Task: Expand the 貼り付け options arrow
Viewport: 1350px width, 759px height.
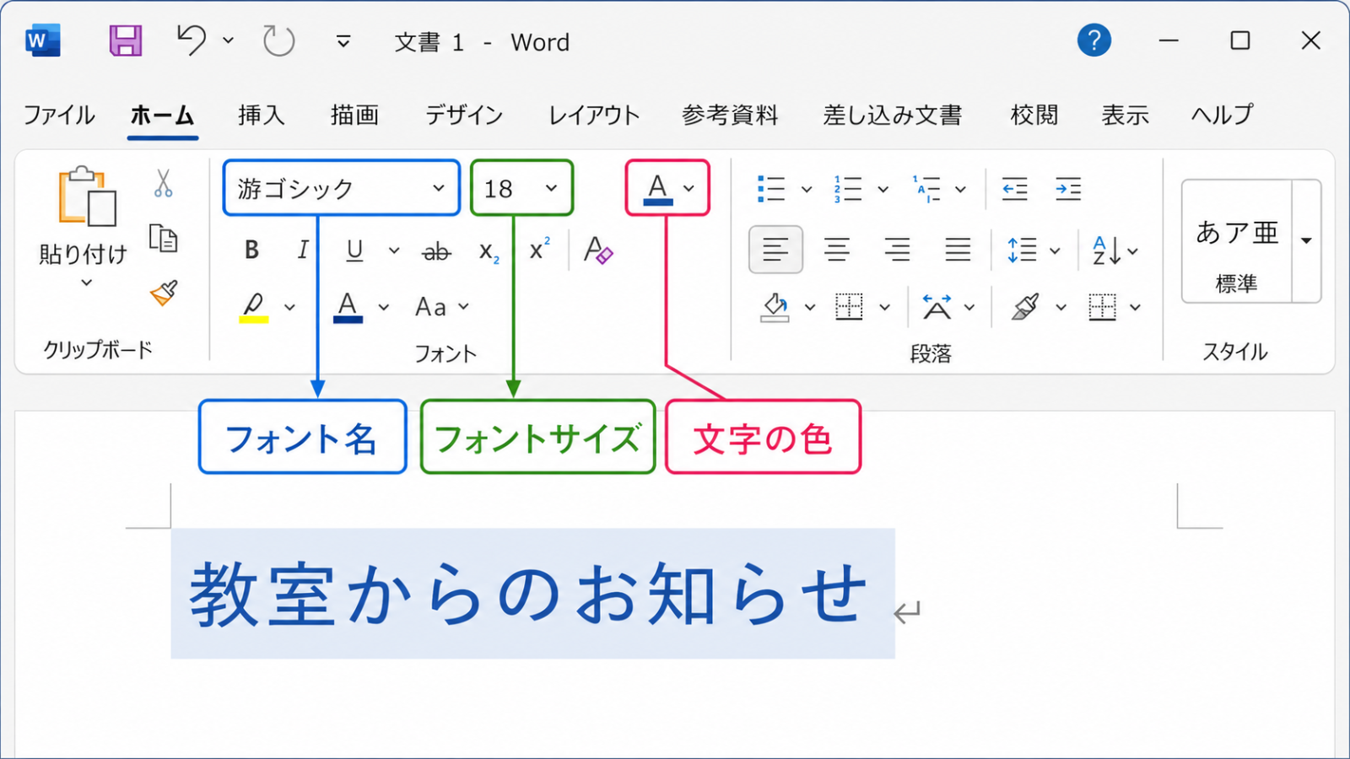Action: 86,283
